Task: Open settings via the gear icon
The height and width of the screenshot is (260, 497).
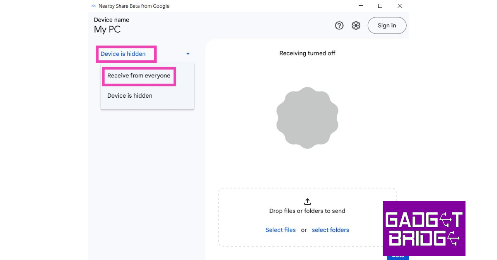Action: pyautogui.click(x=356, y=26)
